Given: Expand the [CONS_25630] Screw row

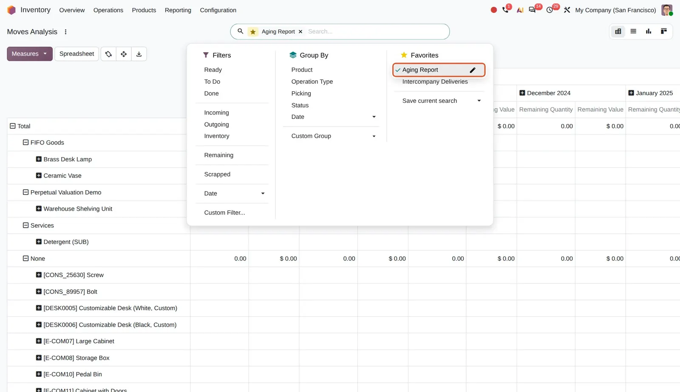Looking at the screenshot, I should click(39, 275).
